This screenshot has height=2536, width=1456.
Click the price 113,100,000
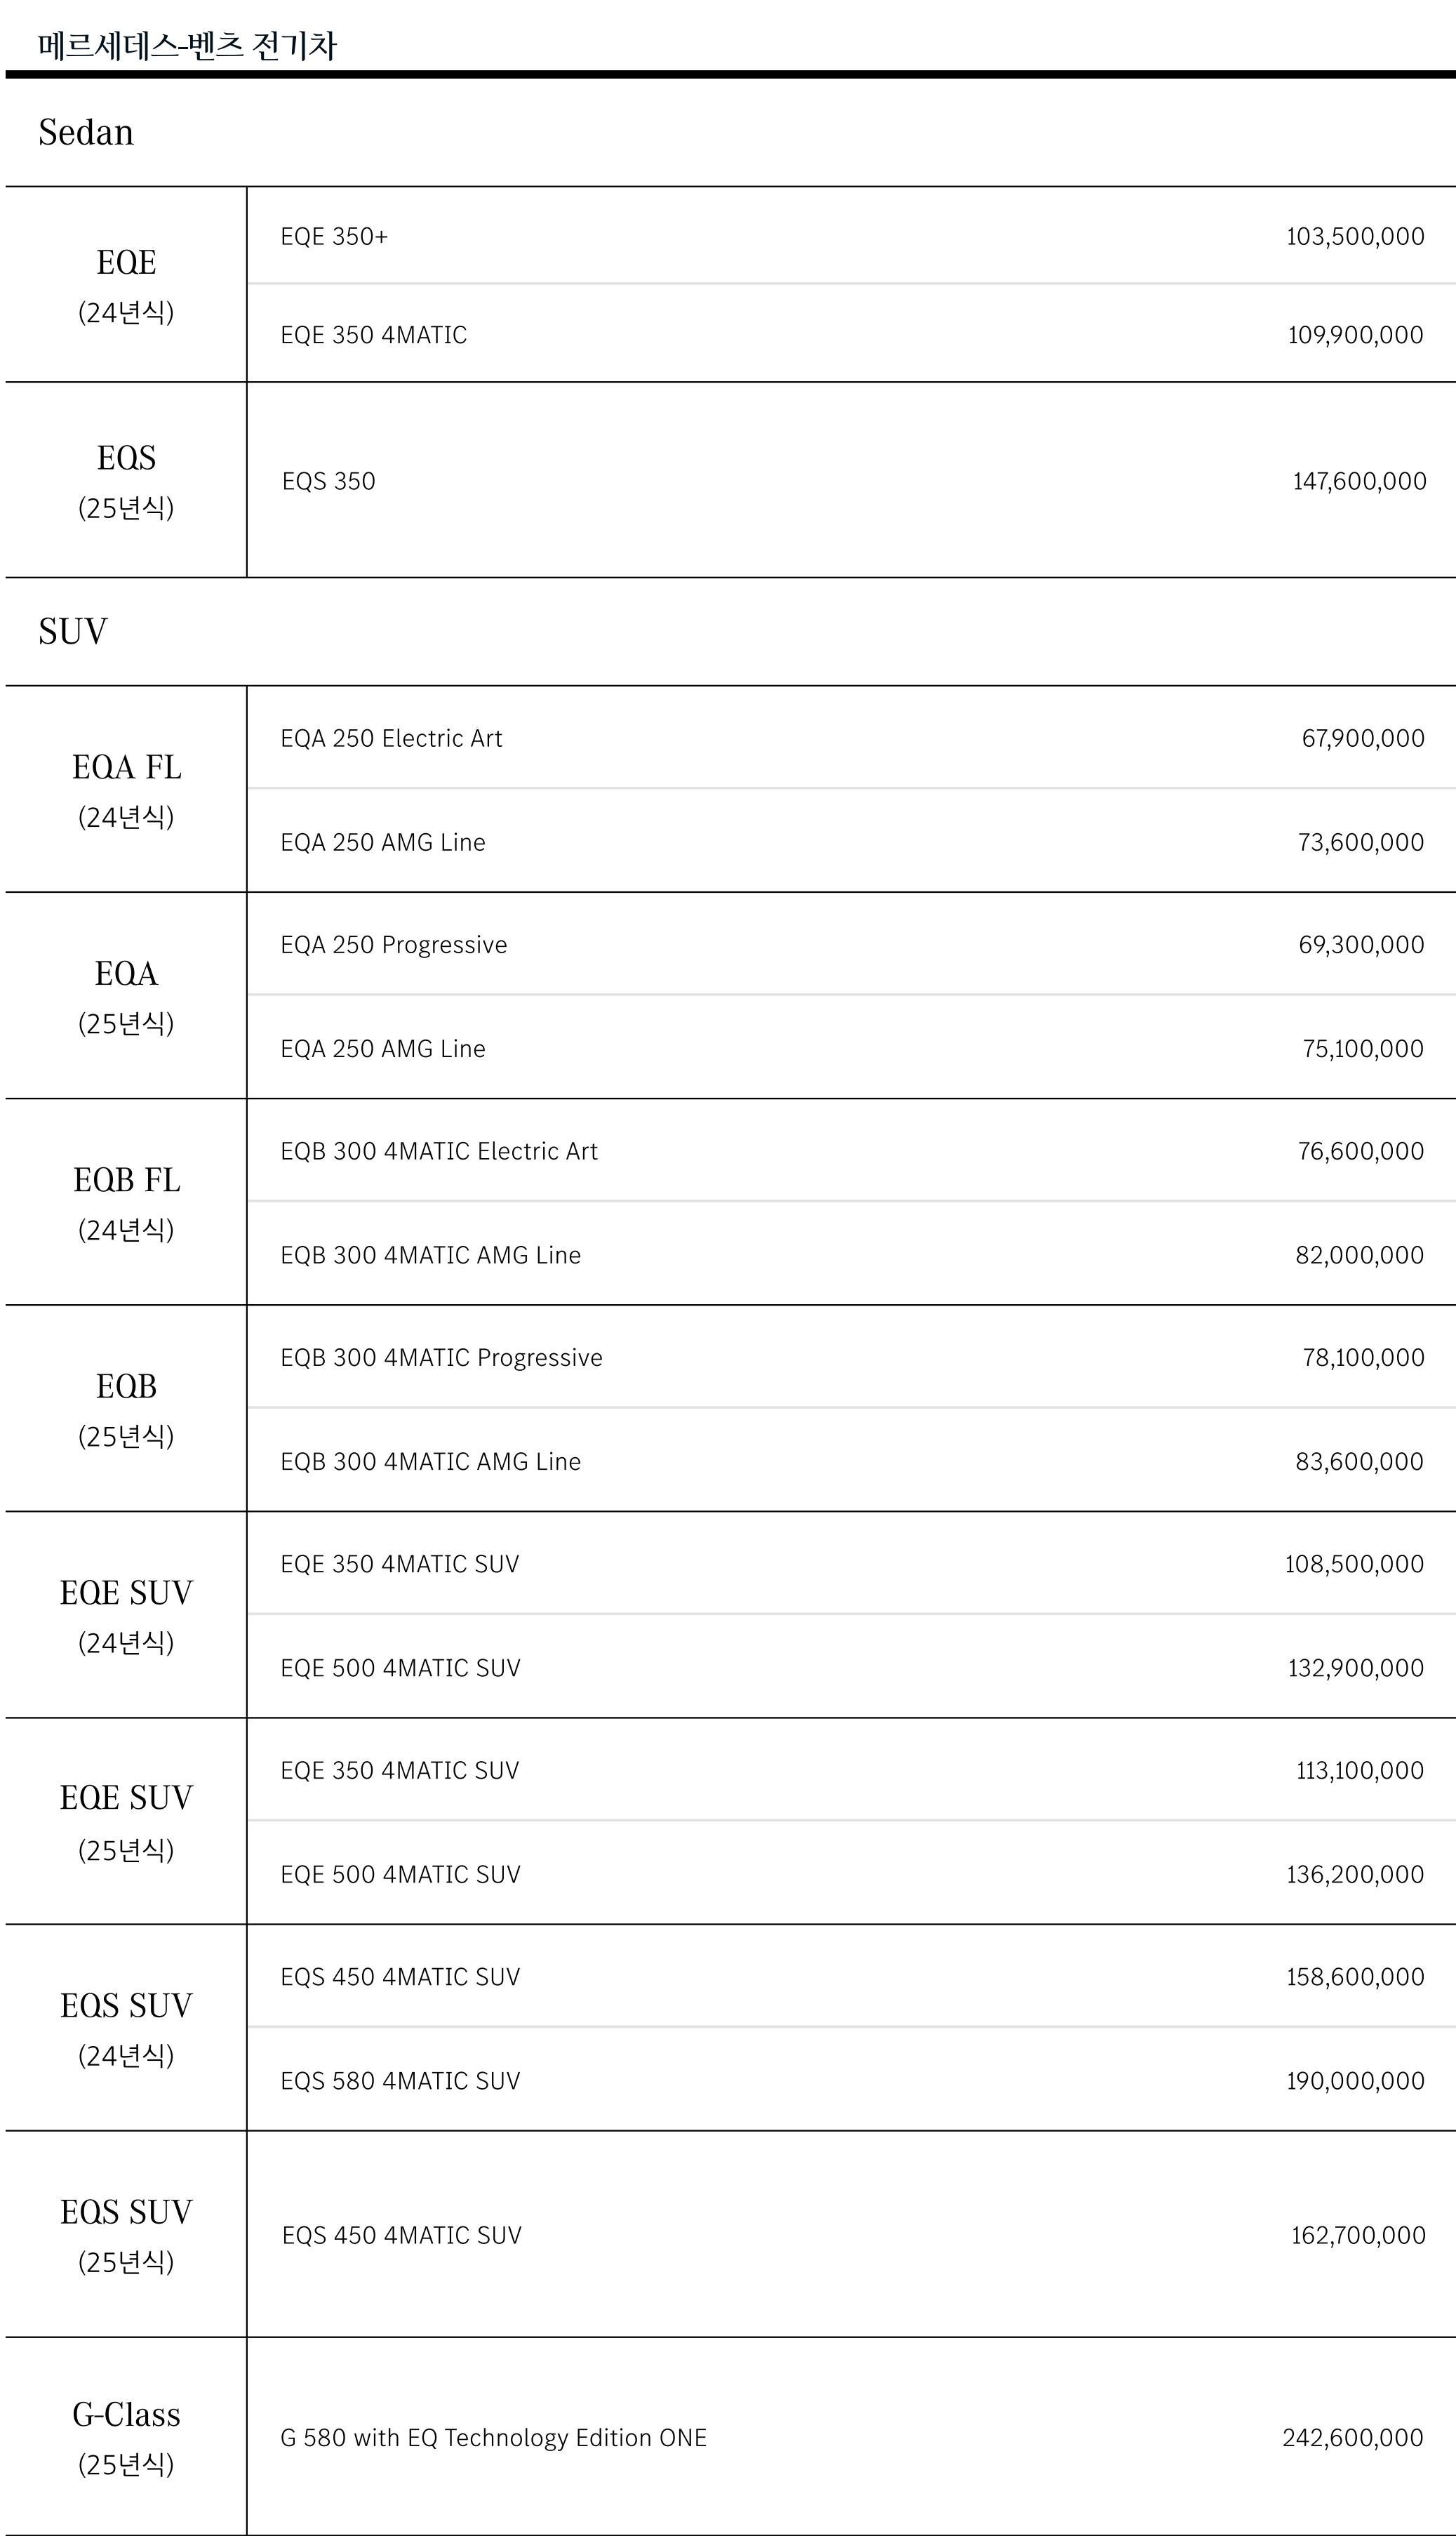tap(1360, 1770)
